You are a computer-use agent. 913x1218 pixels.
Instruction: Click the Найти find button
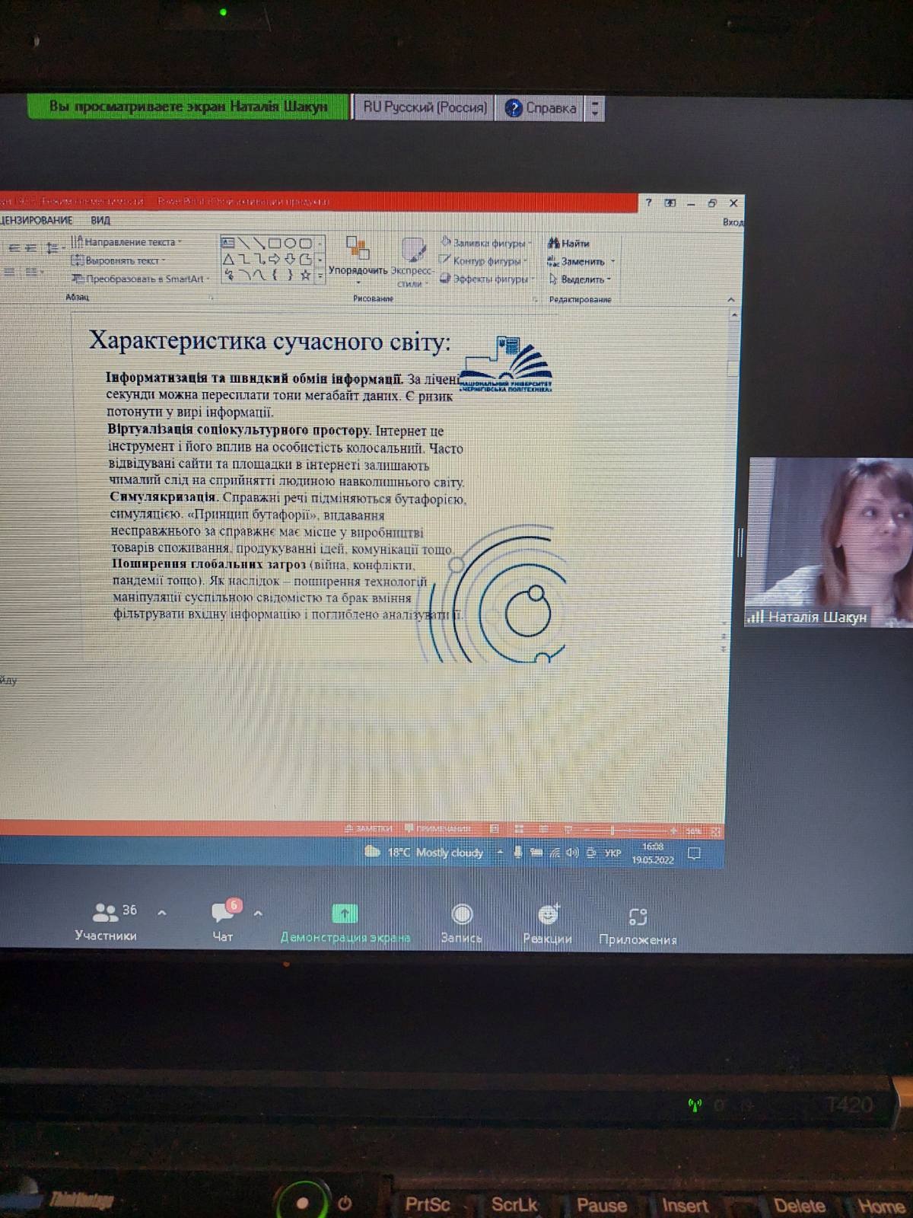pos(569,243)
